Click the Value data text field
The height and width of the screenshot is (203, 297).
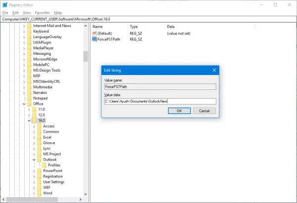click(x=160, y=101)
